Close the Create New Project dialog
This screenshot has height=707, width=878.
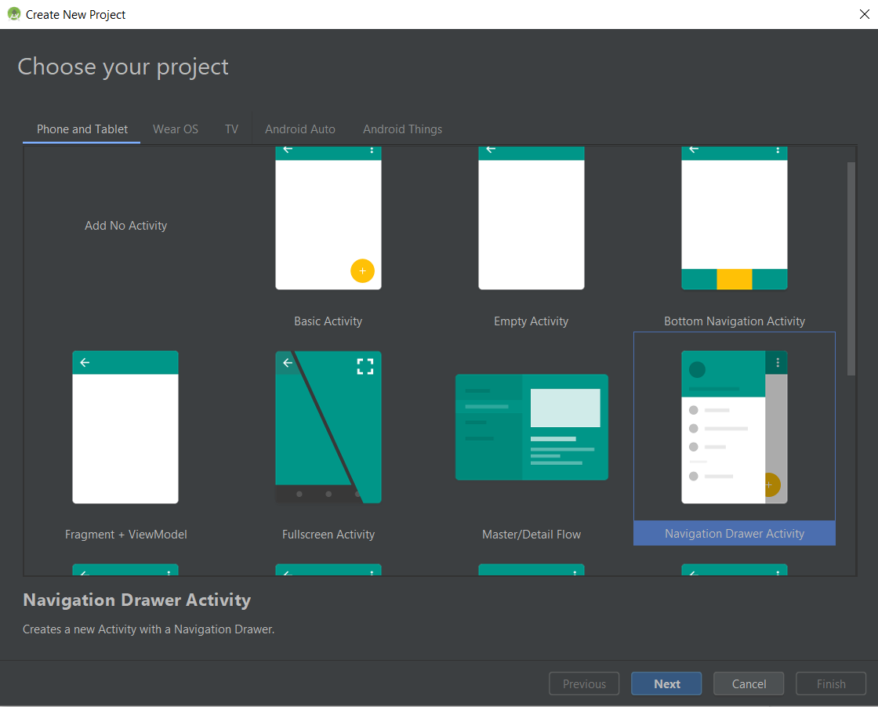coord(864,13)
